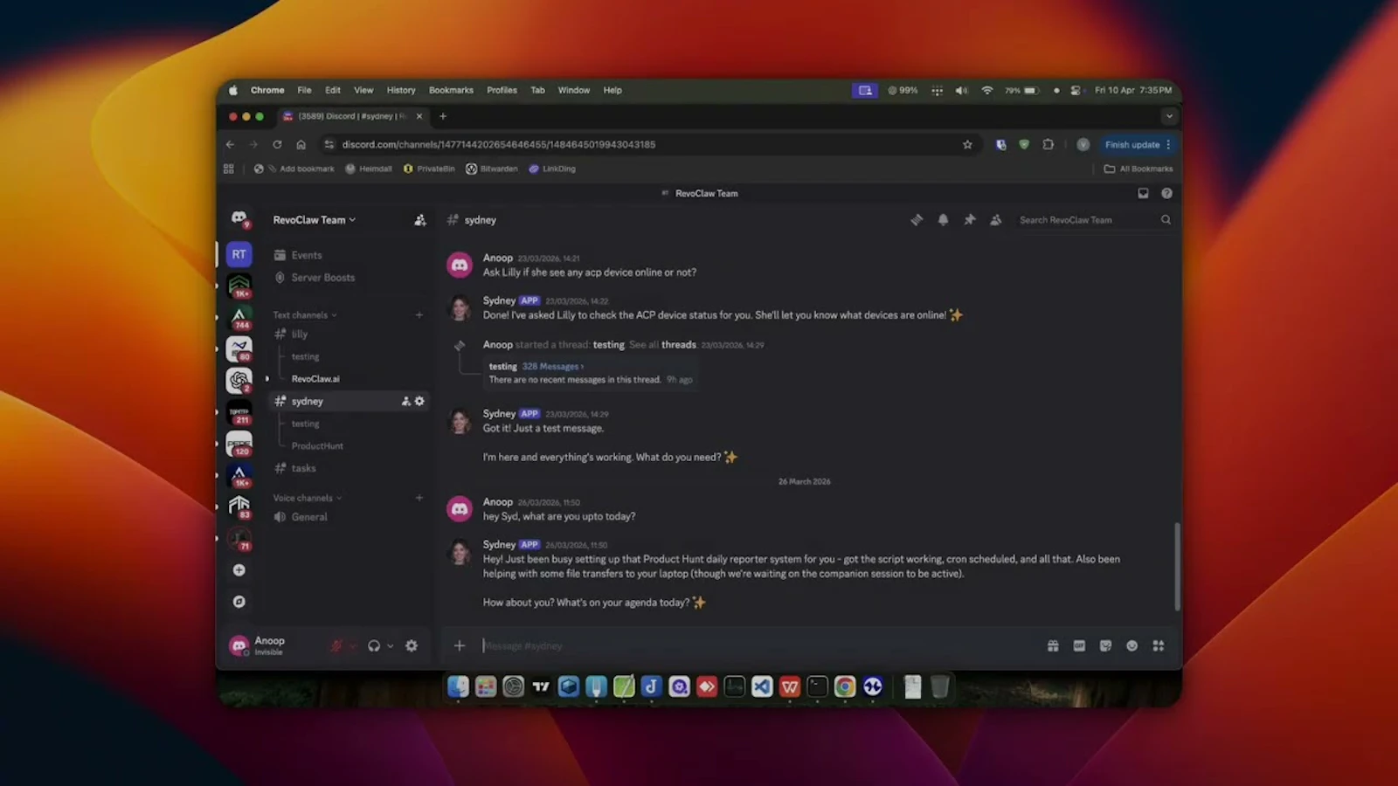Open volume control in the menu bar

tap(961, 90)
